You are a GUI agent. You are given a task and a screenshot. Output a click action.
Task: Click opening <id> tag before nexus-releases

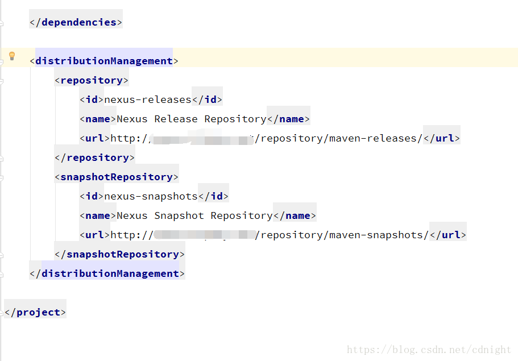[x=92, y=99]
